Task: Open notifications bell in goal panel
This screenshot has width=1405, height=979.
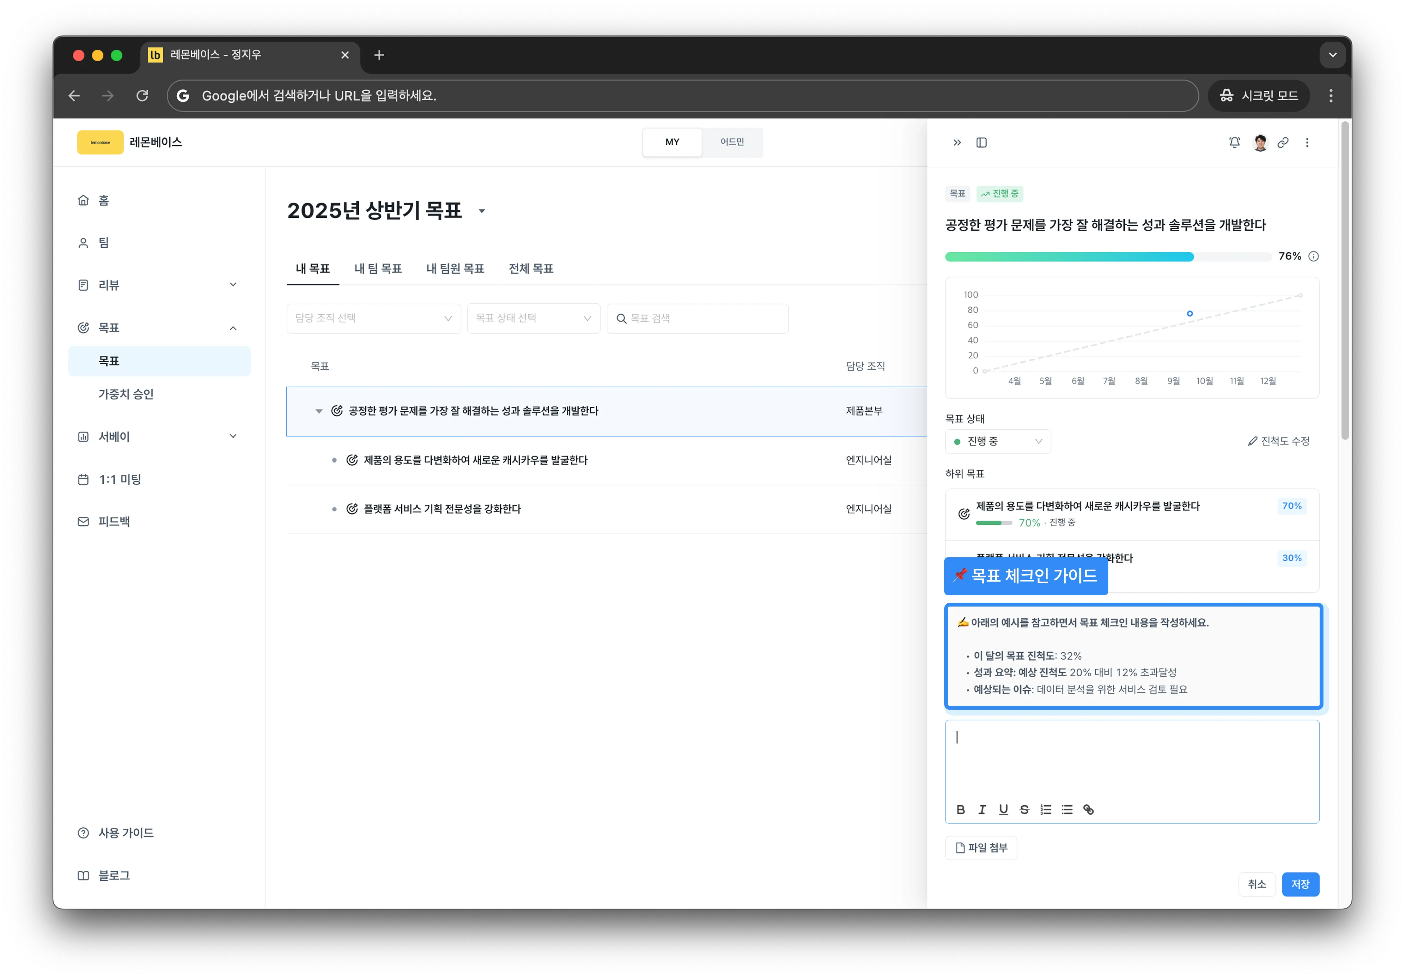Action: pos(1234,142)
